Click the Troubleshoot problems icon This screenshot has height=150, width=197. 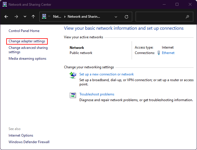pyautogui.click(x=73, y=95)
